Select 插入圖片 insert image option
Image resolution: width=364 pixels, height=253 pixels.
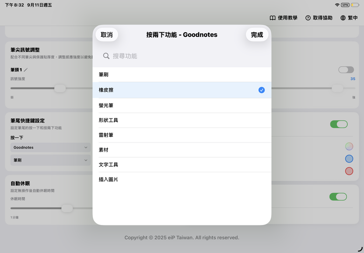point(182,179)
